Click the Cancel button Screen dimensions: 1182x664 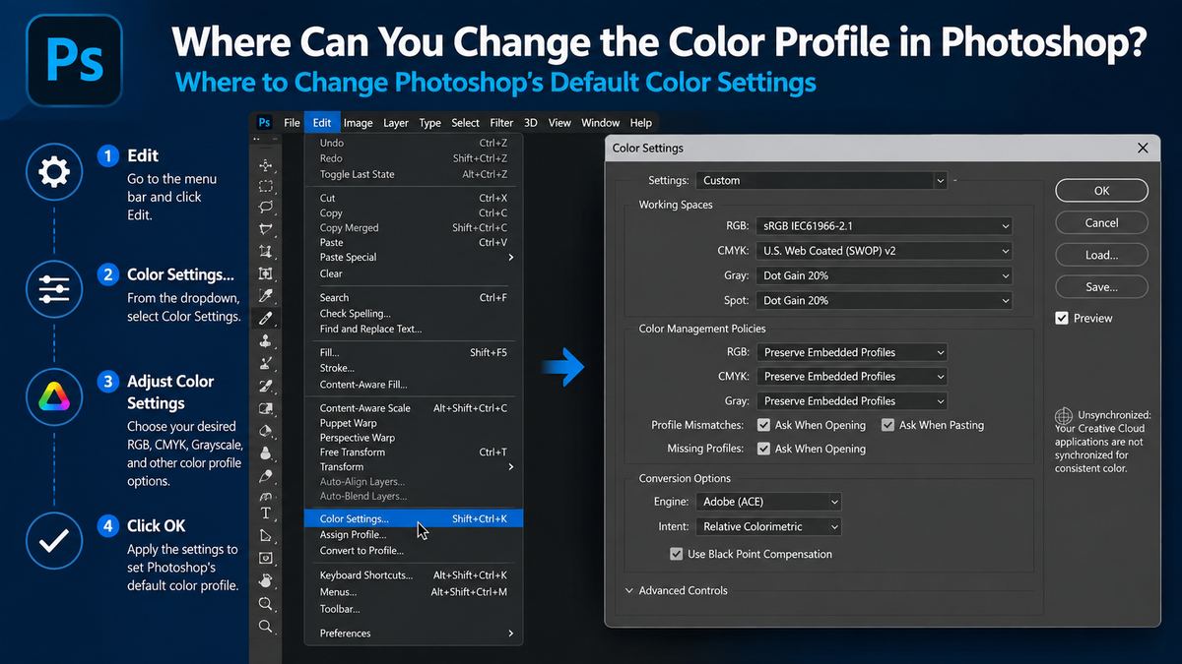[x=1101, y=223]
